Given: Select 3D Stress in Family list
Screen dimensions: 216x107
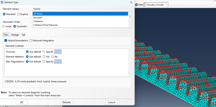Looking at the screenshot, I should coord(80,14).
